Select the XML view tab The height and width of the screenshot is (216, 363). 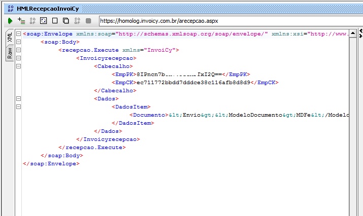(9, 38)
